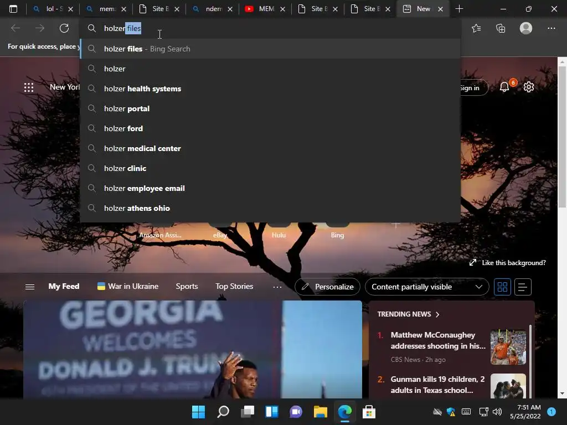Pick the 'holzer ford' suggestion
The height and width of the screenshot is (425, 567).
pyautogui.click(x=270, y=128)
